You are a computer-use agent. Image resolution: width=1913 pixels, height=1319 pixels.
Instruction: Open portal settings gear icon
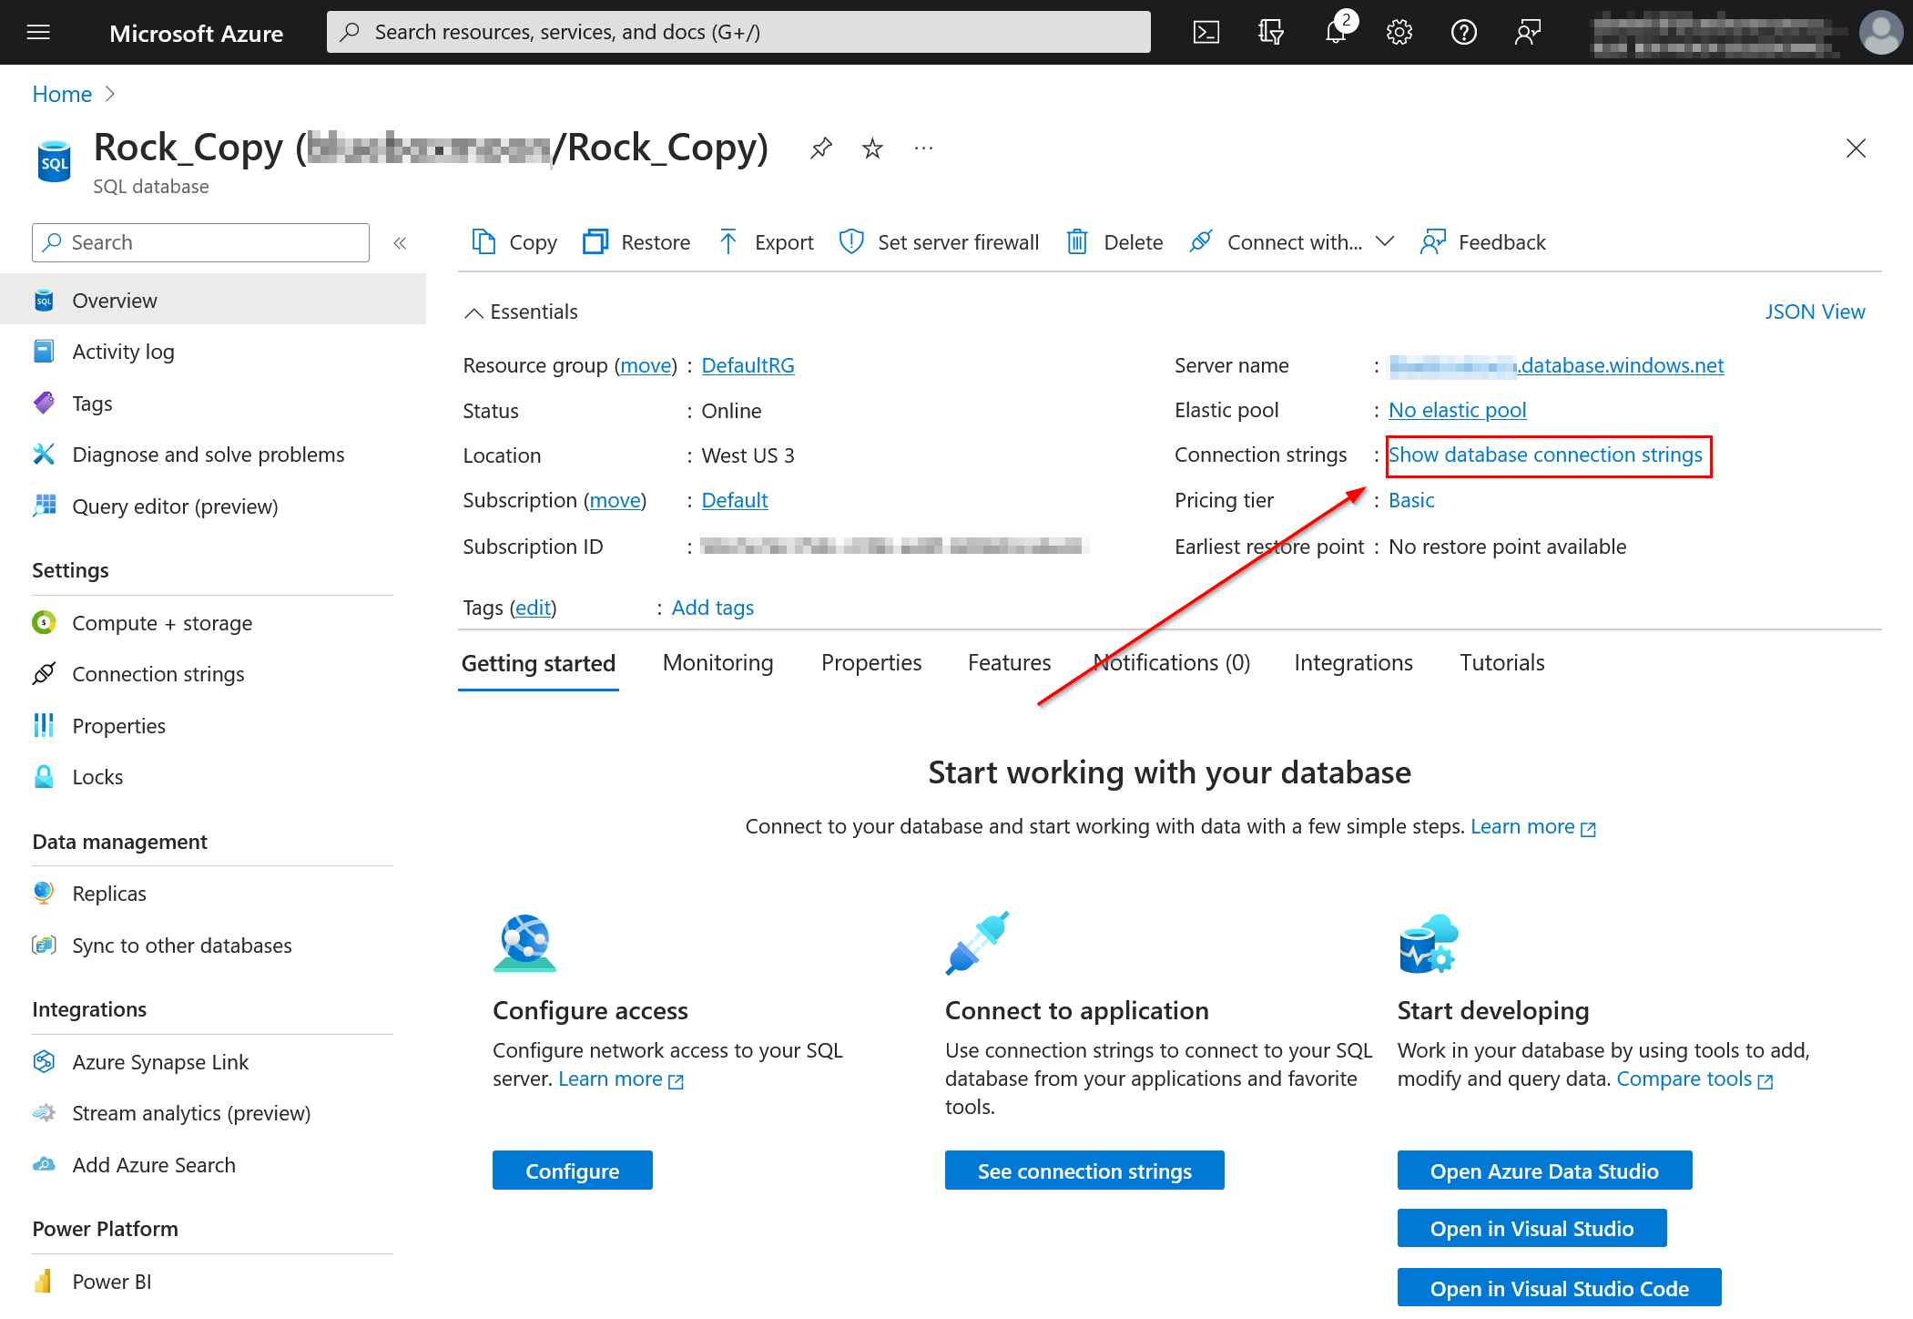click(x=1399, y=33)
